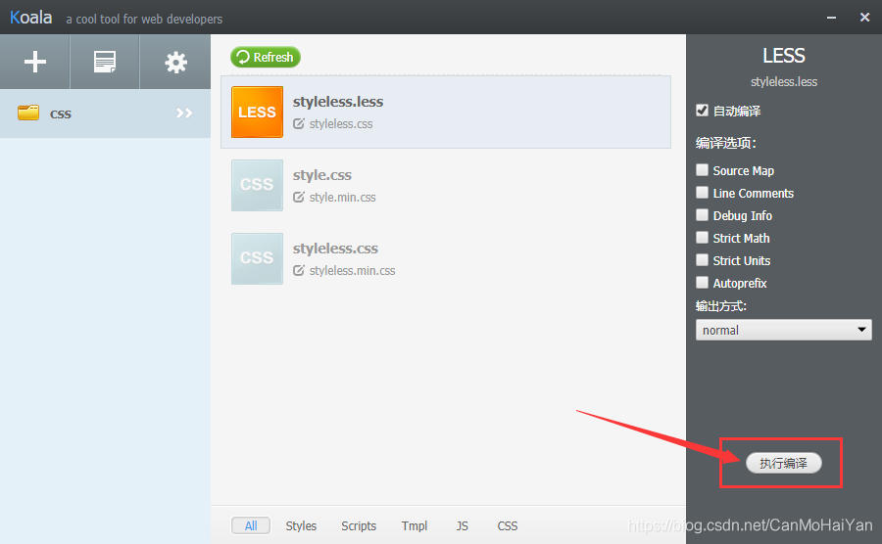Open the normal output style dropdown
Screen dimensions: 882x544
(784, 330)
